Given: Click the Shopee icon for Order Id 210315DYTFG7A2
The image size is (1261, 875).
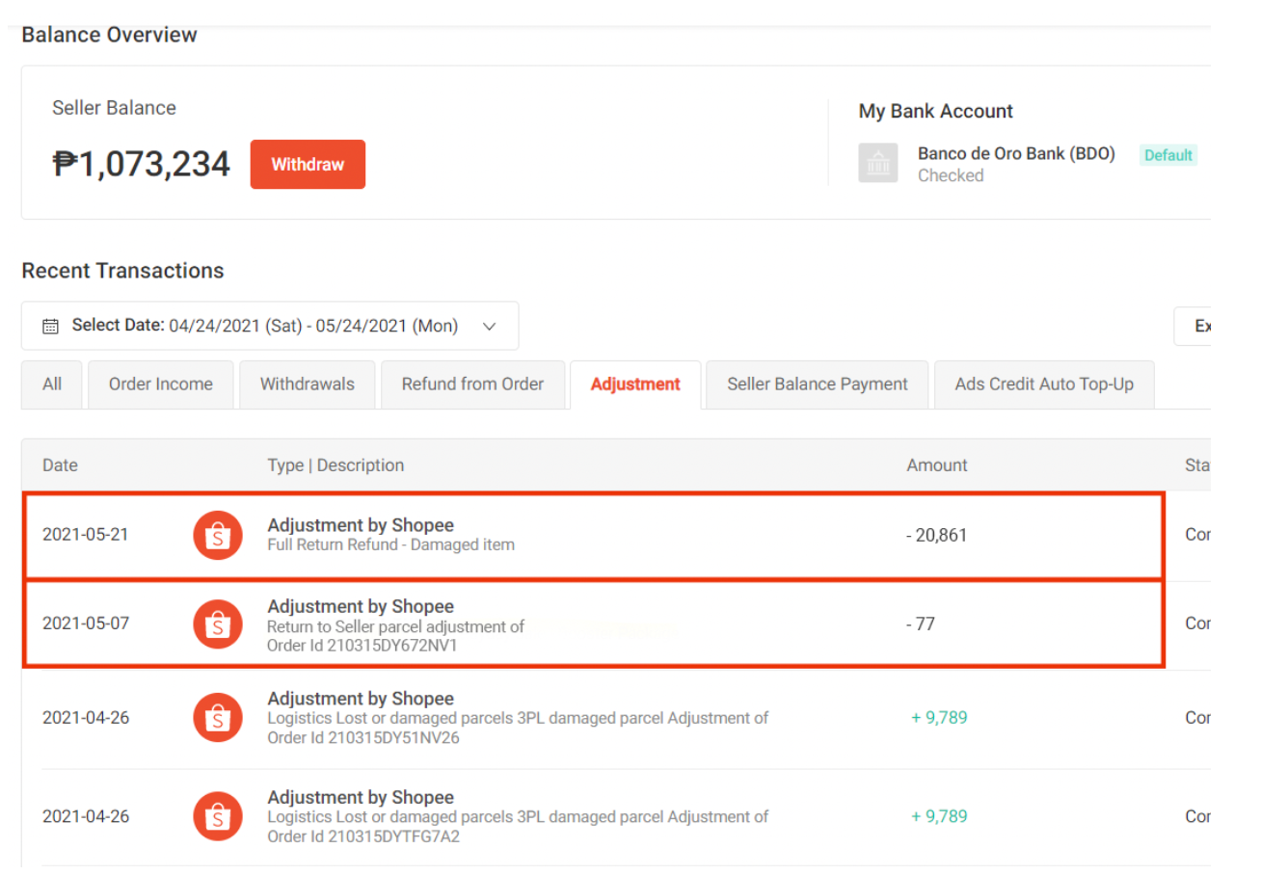Looking at the screenshot, I should pyautogui.click(x=217, y=816).
